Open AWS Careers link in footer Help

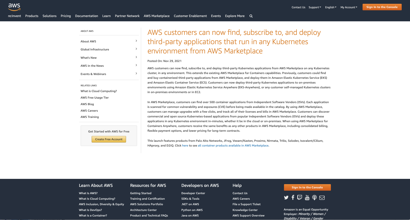pyautogui.click(x=241, y=199)
